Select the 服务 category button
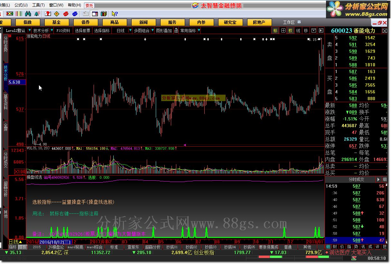The width and height of the screenshot is (391, 264). pyautogui.click(x=172, y=22)
